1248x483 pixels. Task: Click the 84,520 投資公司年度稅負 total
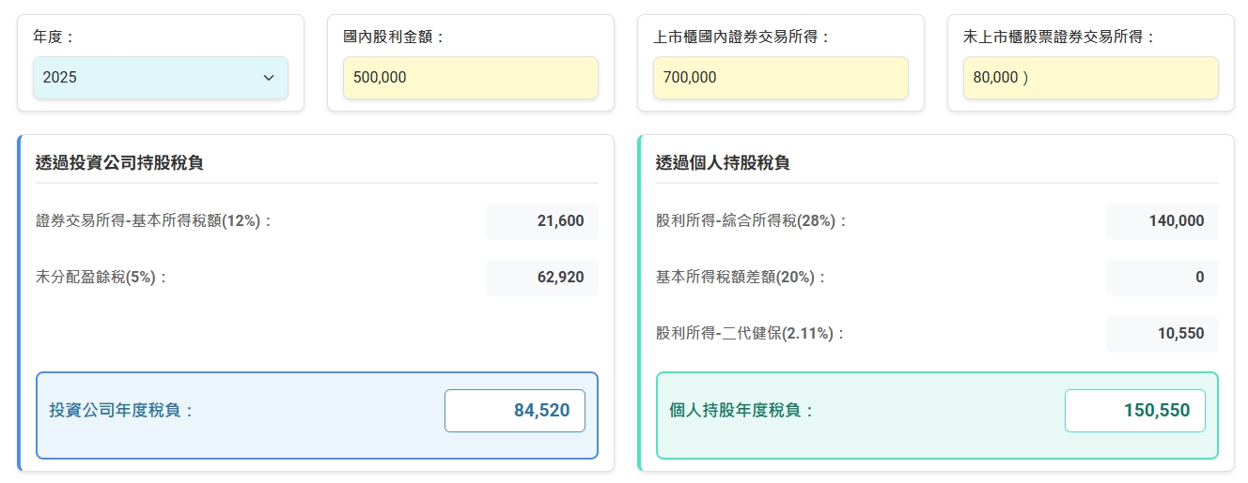coord(515,411)
